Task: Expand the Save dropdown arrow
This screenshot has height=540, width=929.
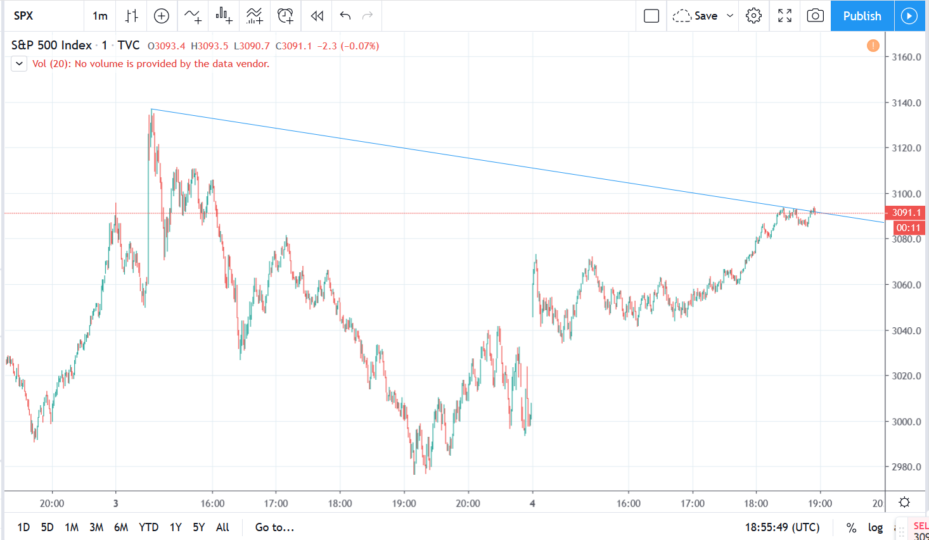Action: pyautogui.click(x=730, y=16)
